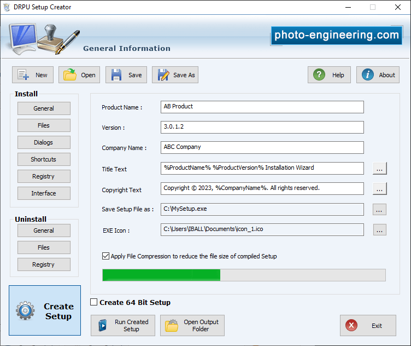Click the computer and stamp logo image
Image resolution: width=411 pixels, height=346 pixels.
click(x=44, y=39)
